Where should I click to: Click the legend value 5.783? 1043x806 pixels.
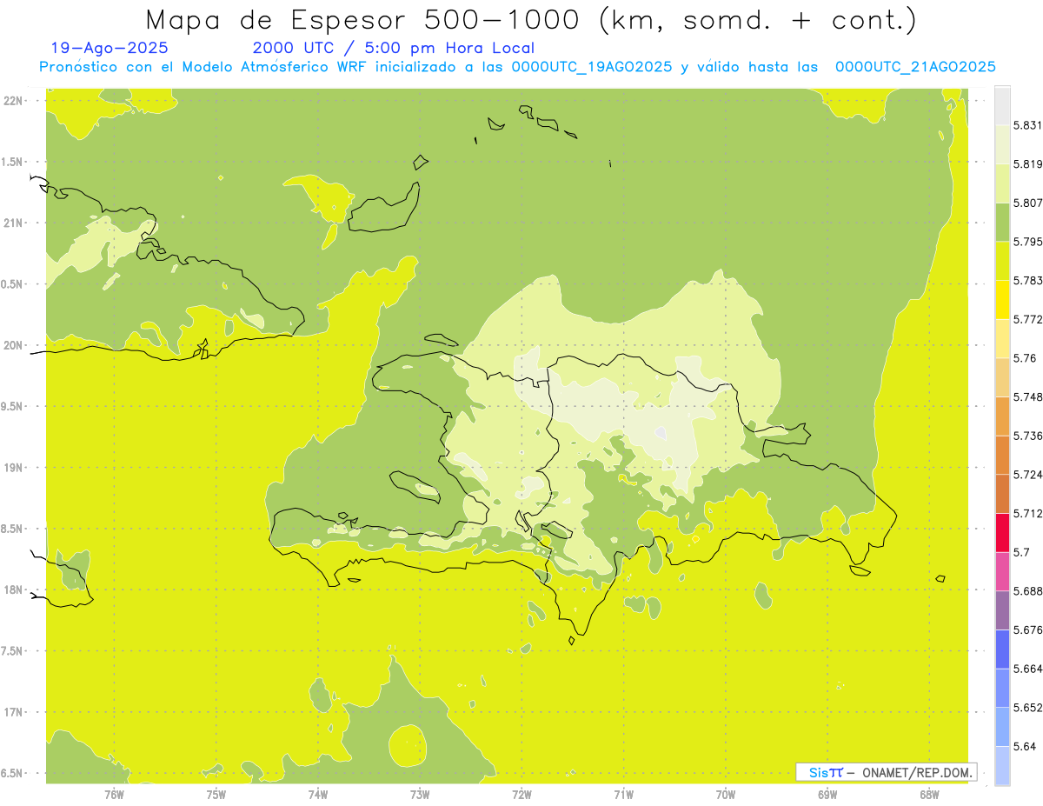[1028, 281]
